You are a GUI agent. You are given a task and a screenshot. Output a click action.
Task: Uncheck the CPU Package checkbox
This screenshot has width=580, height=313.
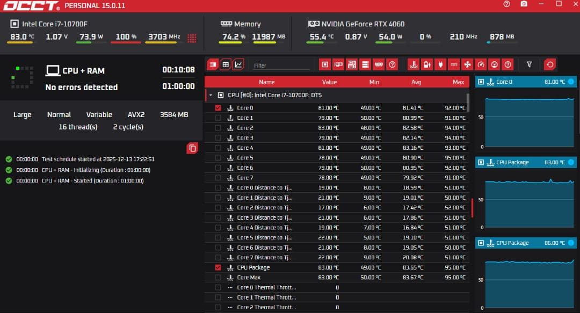click(x=218, y=267)
